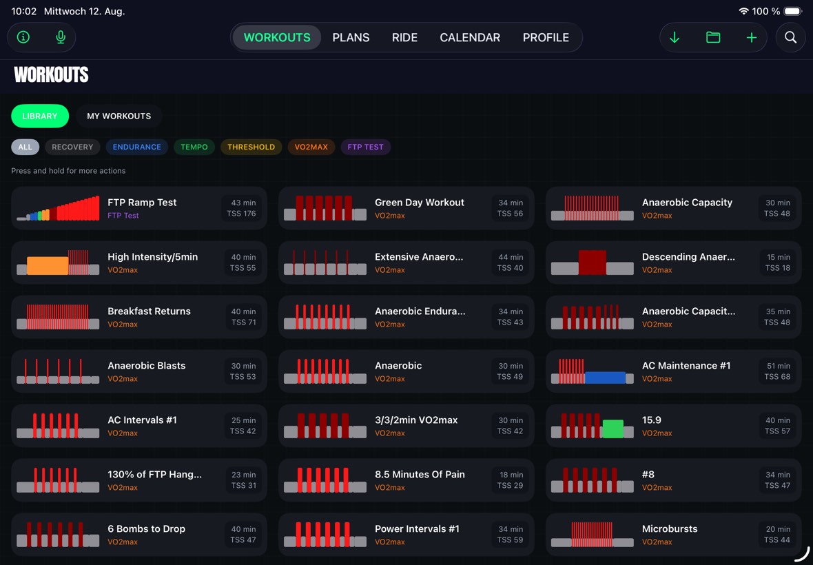Tap the battery status icon
The width and height of the screenshot is (813, 565).
tap(793, 11)
